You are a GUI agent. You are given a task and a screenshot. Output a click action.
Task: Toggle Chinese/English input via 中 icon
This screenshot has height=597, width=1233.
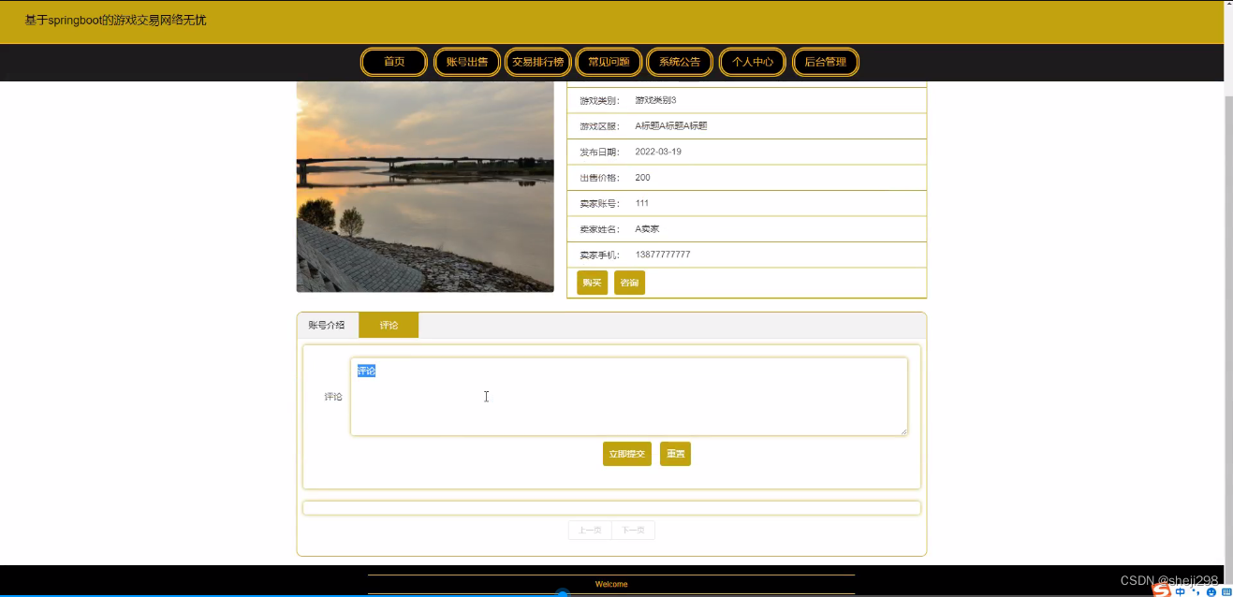(1179, 590)
